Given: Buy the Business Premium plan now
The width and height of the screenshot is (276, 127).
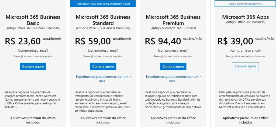Looking at the screenshot, I should point(173,66).
